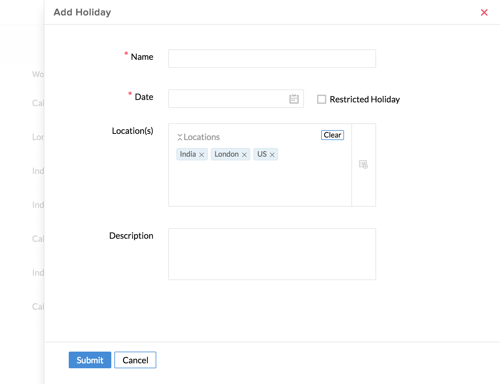Open the date picker calendar icon
Viewport: 500px width, 384px height.
pyautogui.click(x=294, y=99)
